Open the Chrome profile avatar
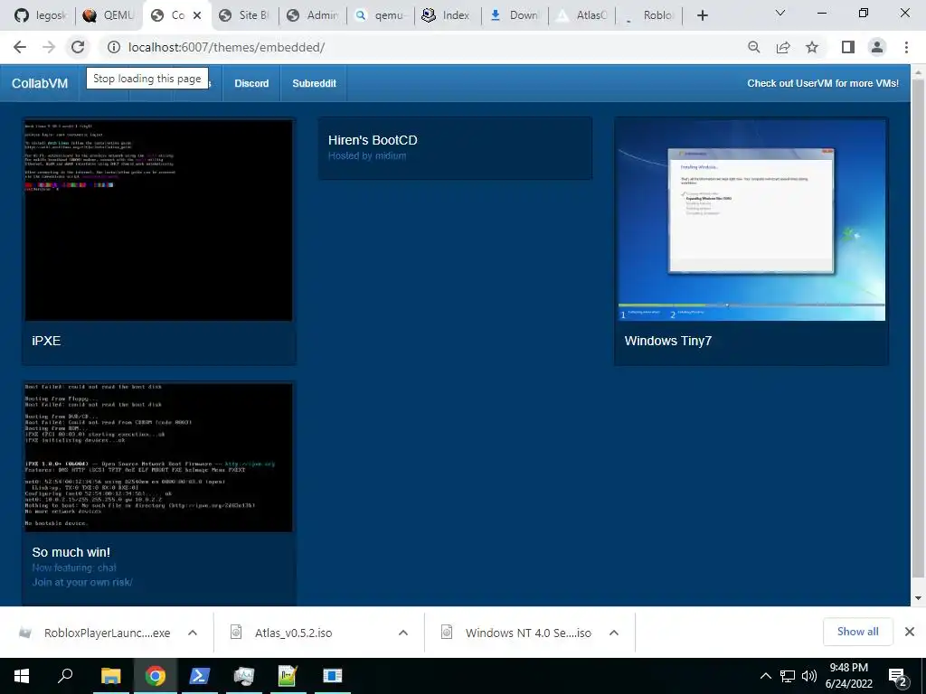 [877, 47]
